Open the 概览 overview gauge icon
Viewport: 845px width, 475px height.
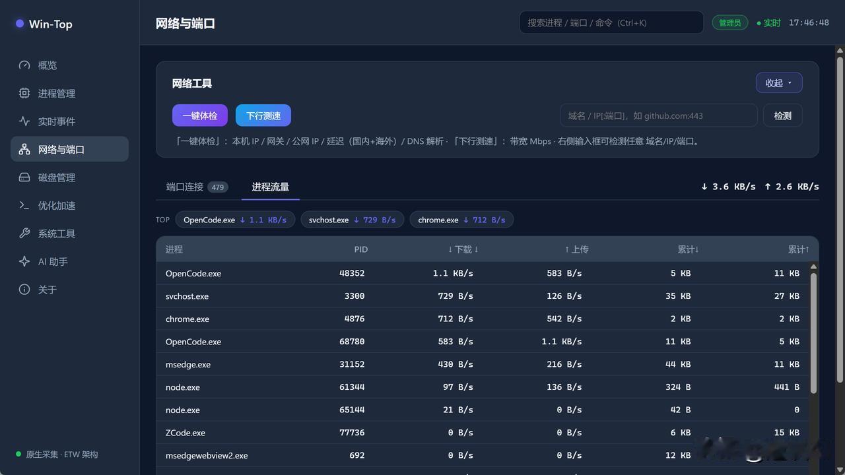24,65
